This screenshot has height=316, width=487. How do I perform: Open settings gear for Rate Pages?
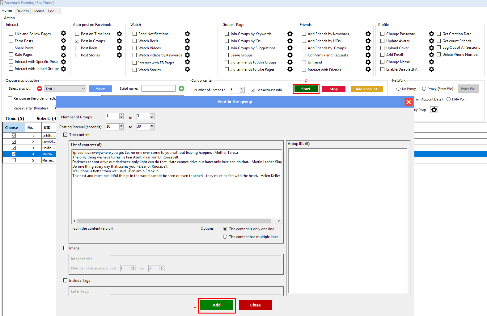point(63,55)
